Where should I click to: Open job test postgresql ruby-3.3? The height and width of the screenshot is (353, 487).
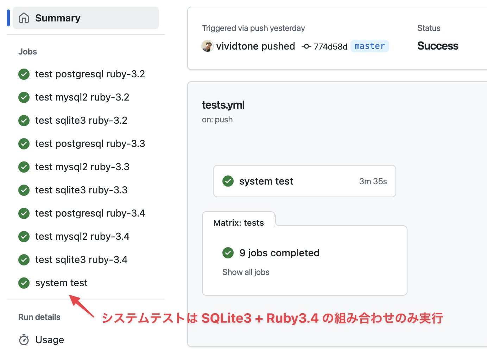90,143
